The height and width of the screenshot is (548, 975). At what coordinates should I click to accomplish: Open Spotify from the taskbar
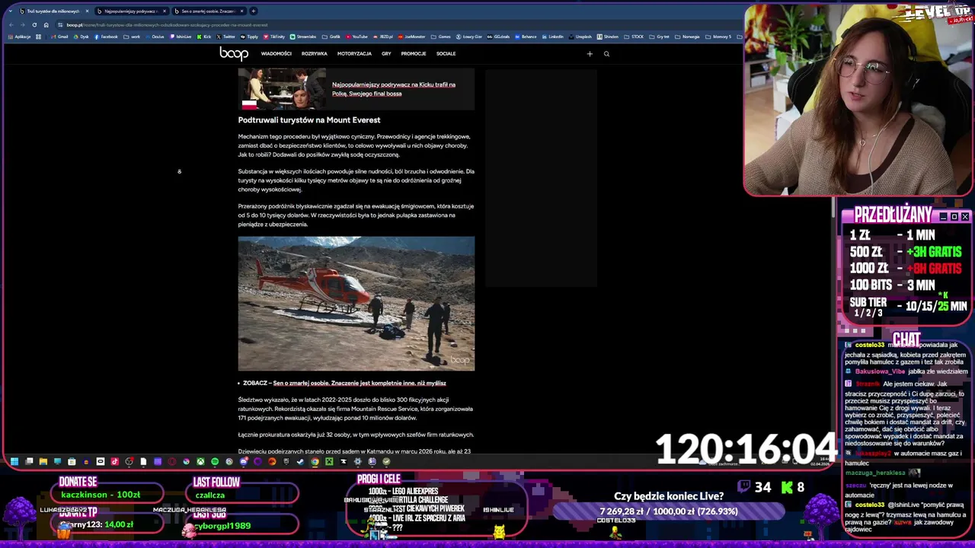[x=215, y=461]
